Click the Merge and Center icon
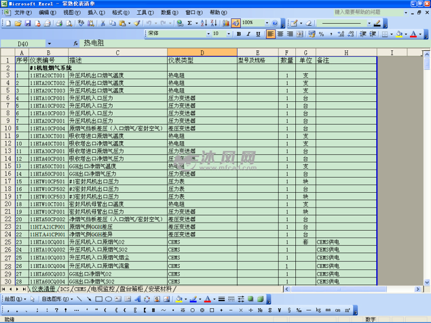This screenshot has height=323, width=431. pos(299,34)
